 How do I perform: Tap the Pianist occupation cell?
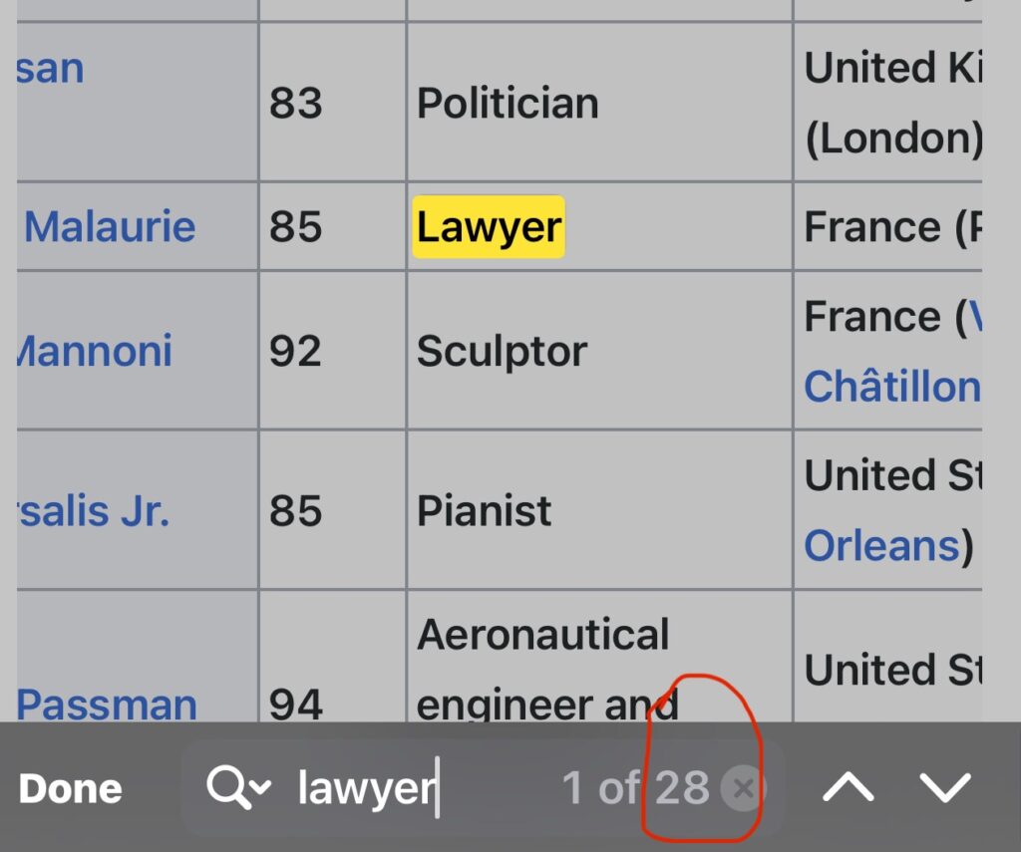[x=484, y=511]
